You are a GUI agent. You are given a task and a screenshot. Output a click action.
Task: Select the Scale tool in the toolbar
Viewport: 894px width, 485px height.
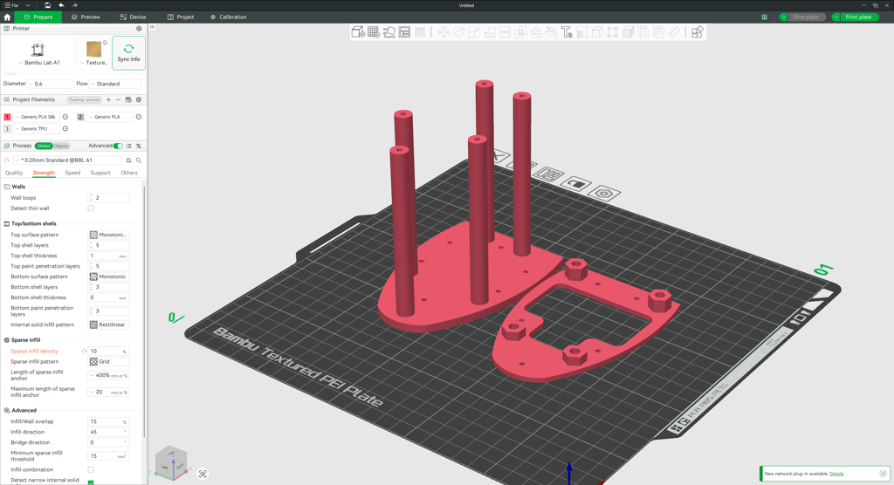pos(474,32)
